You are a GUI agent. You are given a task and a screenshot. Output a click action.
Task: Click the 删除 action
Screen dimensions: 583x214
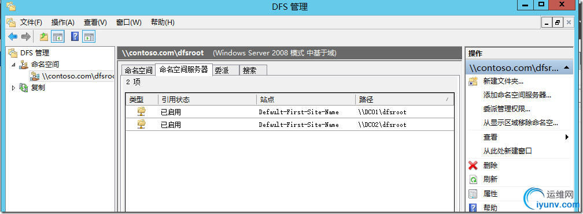tap(490, 166)
